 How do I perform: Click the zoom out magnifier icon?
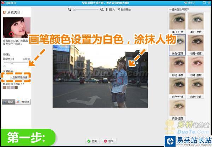point(69,9)
